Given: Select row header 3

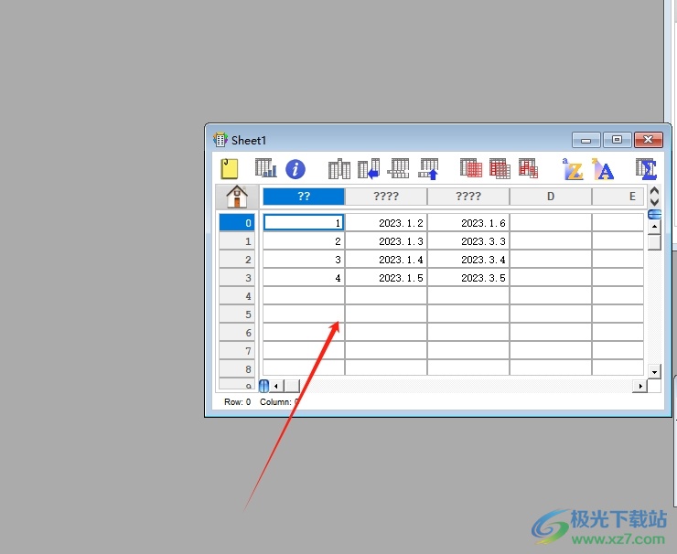Looking at the screenshot, I should tap(237, 278).
